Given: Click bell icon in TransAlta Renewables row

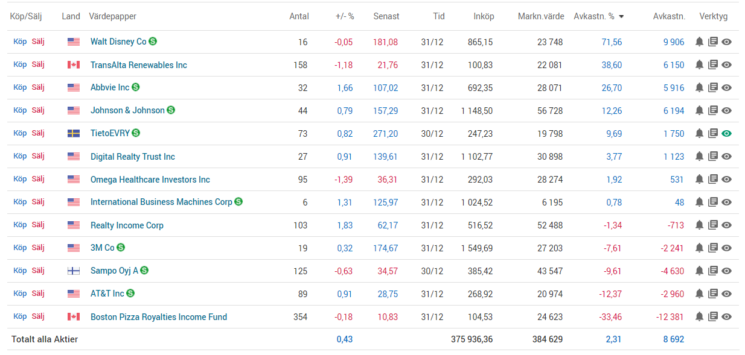Looking at the screenshot, I should click(x=699, y=64).
